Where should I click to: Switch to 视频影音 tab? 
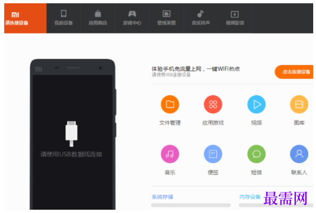235,18
